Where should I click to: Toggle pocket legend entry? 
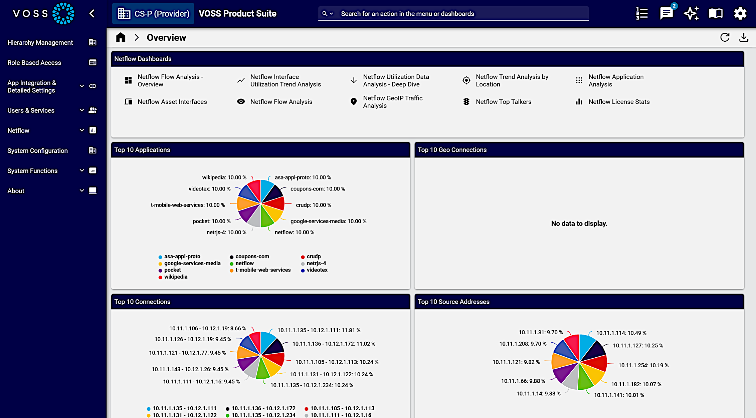click(x=170, y=270)
